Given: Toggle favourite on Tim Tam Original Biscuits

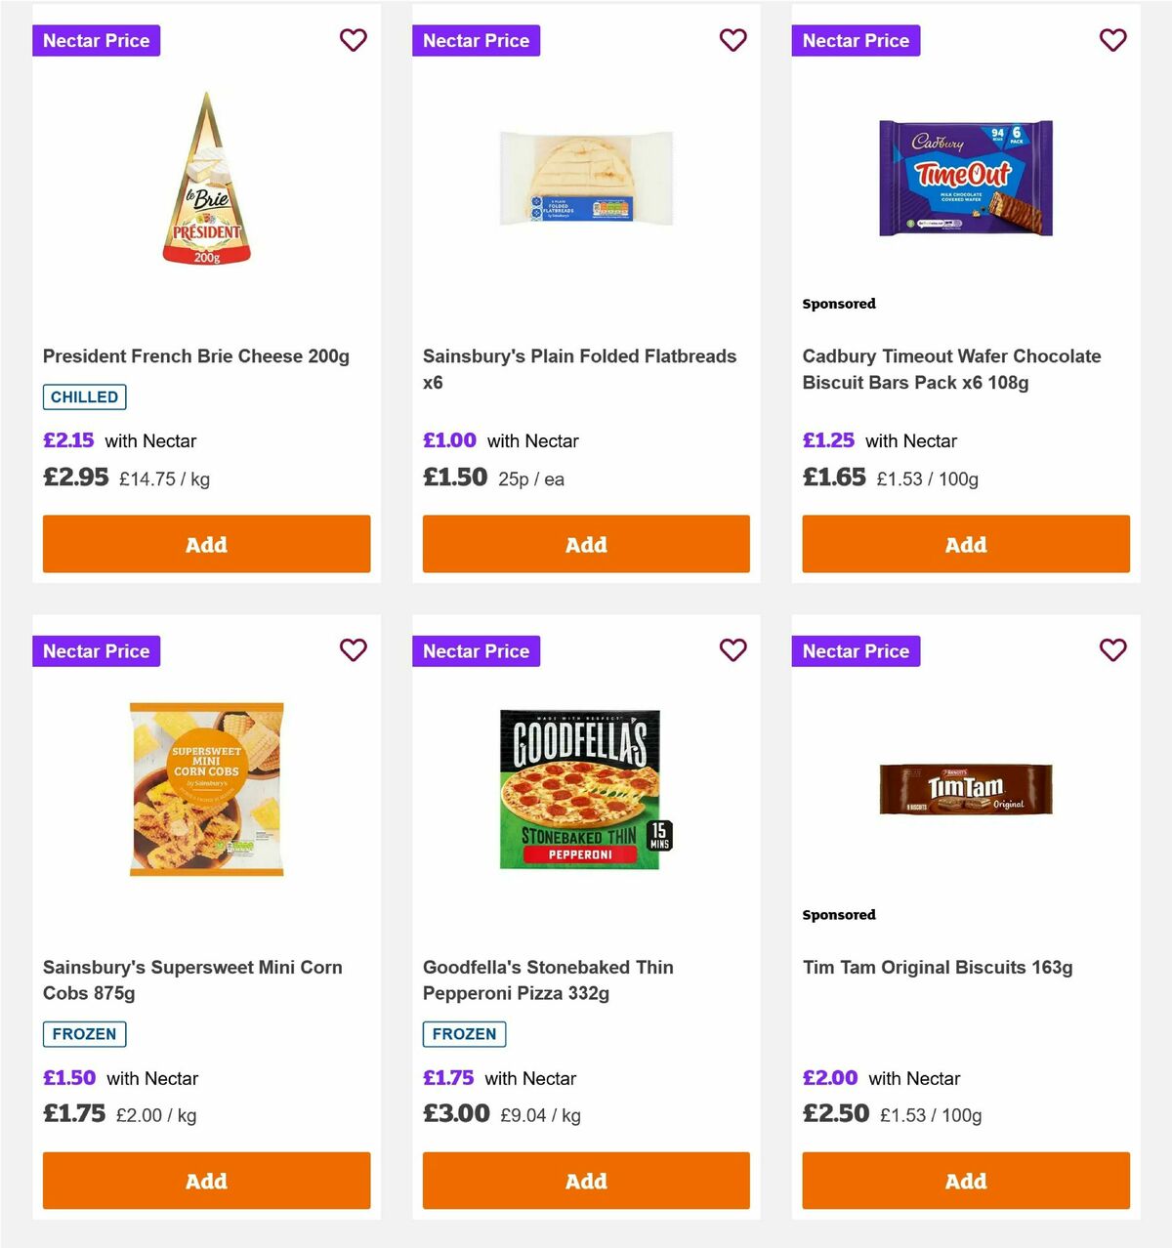Looking at the screenshot, I should (1112, 650).
